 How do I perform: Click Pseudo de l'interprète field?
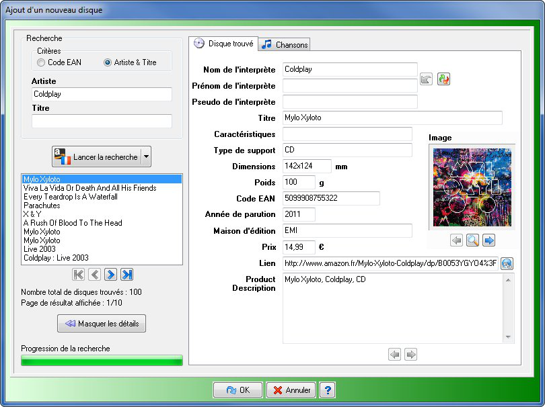click(350, 101)
